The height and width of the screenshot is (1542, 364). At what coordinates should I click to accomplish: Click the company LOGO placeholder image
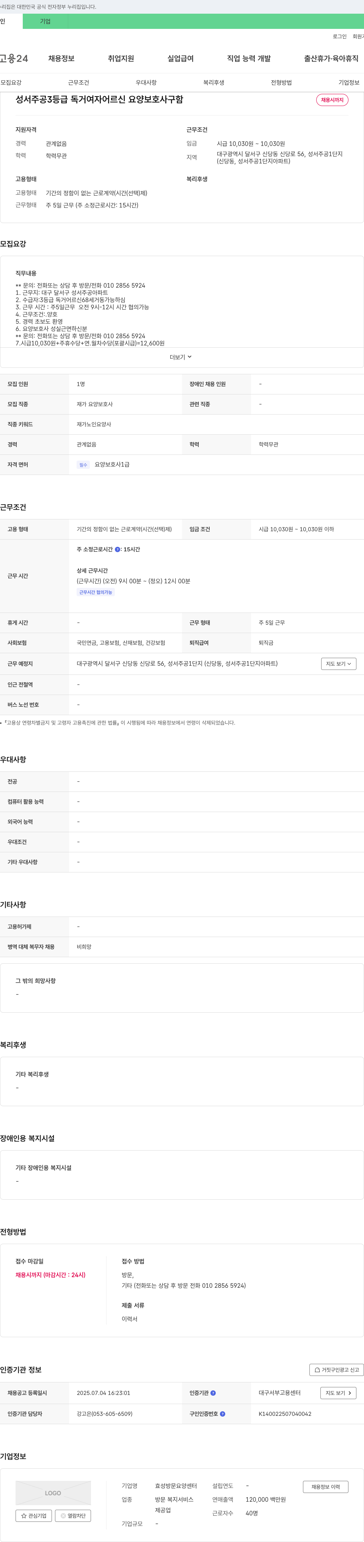coord(53,1493)
